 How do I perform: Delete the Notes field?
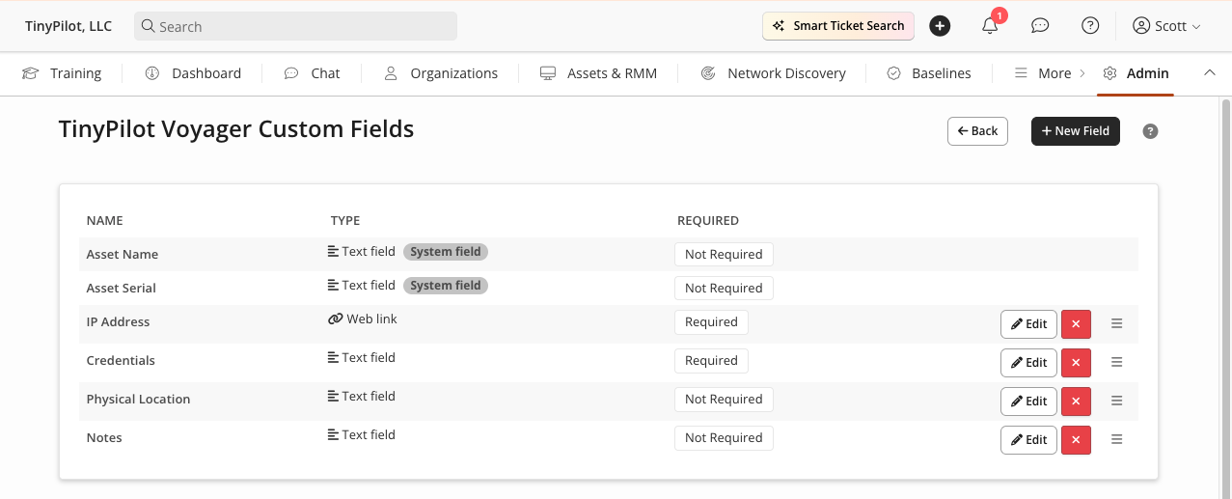[1076, 440]
